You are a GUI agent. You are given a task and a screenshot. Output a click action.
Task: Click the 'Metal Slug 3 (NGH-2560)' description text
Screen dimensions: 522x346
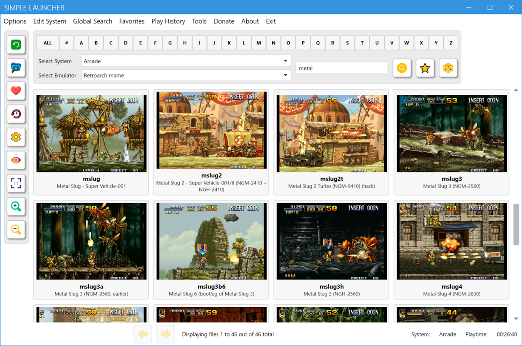[x=331, y=294]
